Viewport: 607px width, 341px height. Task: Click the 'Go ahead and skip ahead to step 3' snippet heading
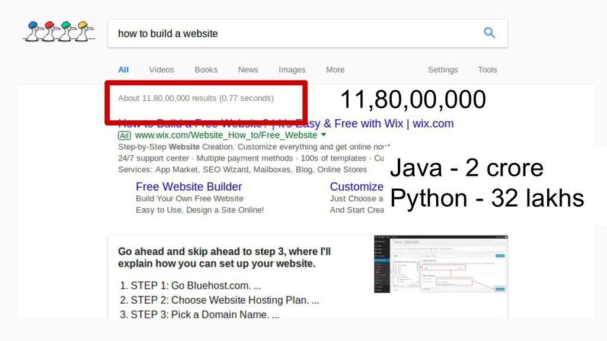[224, 258]
